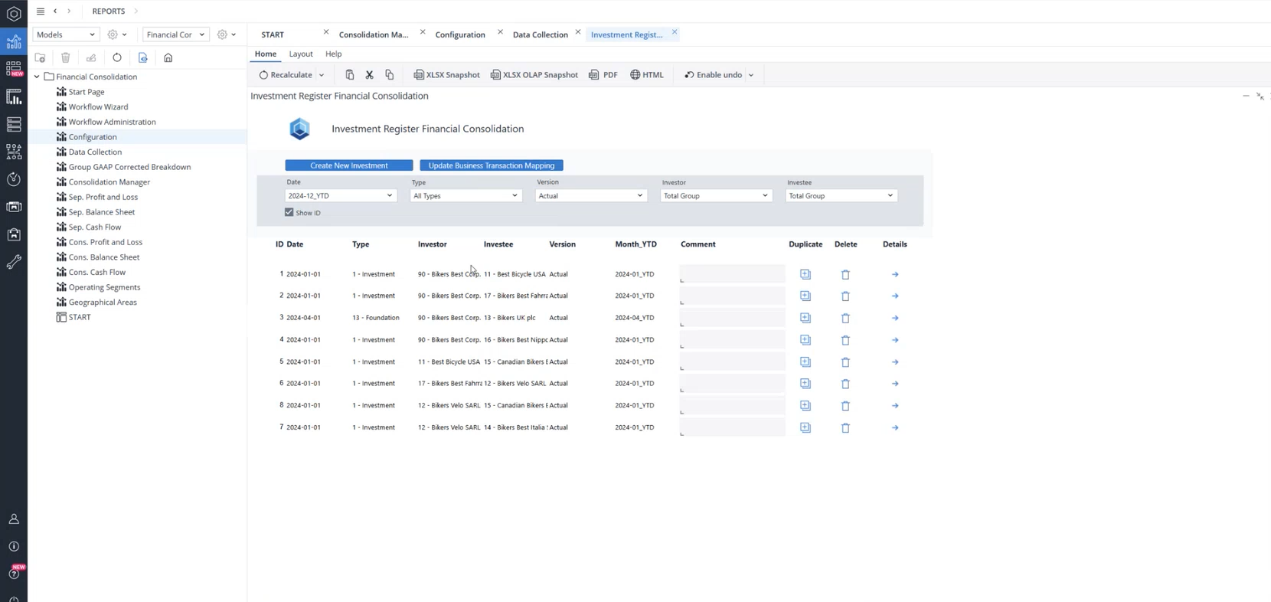
Task: Open the Layout ribbon tab
Action: tap(300, 54)
